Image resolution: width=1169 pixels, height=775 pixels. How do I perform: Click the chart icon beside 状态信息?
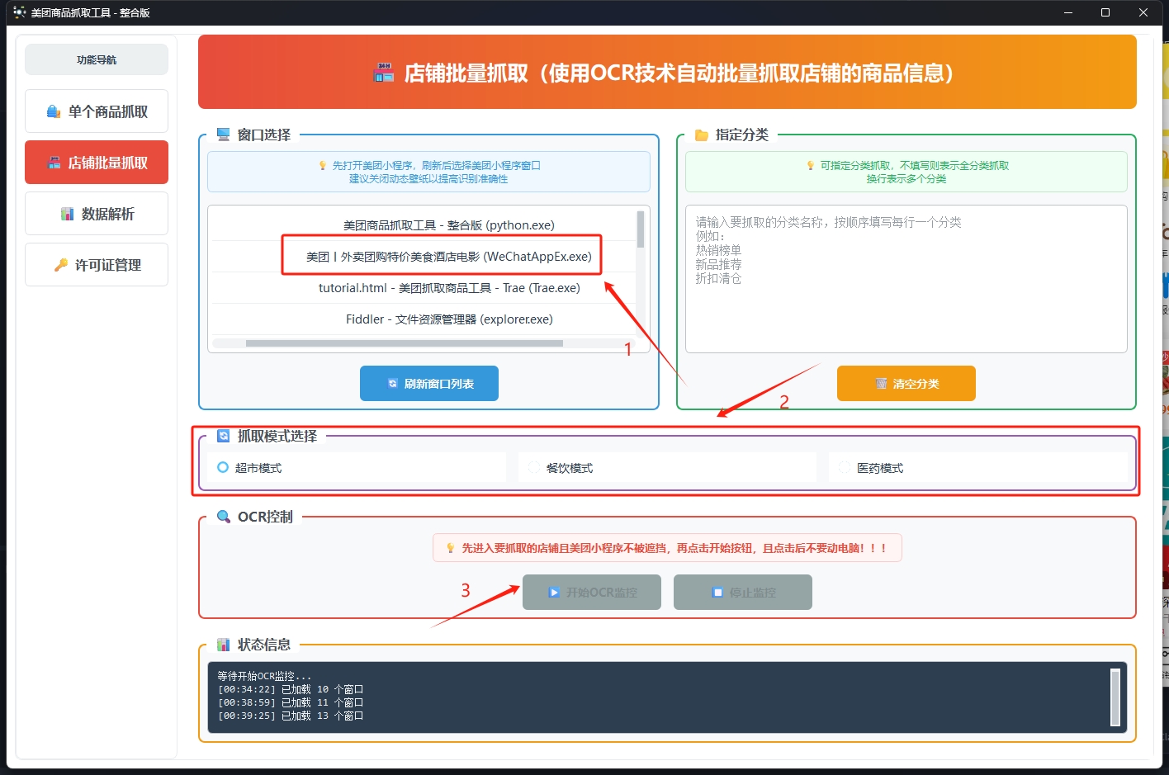point(223,645)
